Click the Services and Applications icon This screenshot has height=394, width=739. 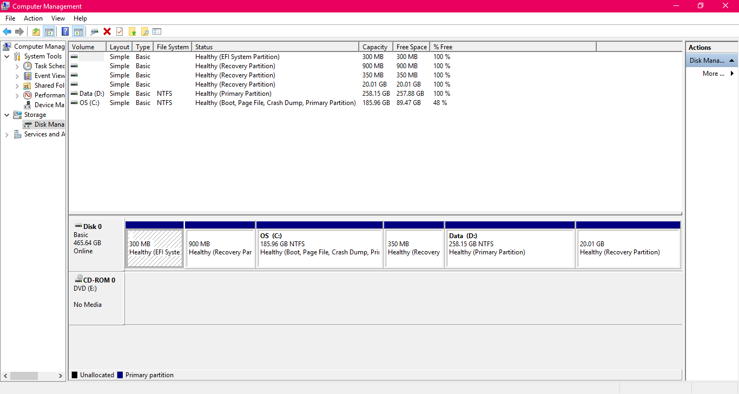click(x=17, y=134)
